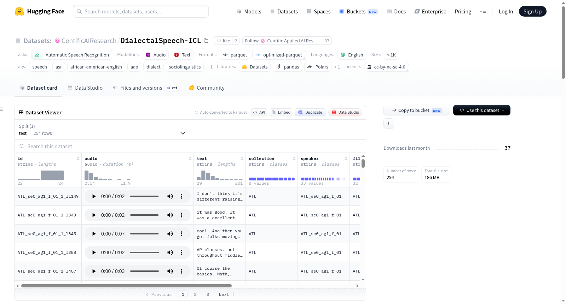Viewport: 566px width, 304px height.
Task: Seek audio progress bar in row ATL_se0_ag1_f_01_1_11149
Action: click(x=144, y=196)
